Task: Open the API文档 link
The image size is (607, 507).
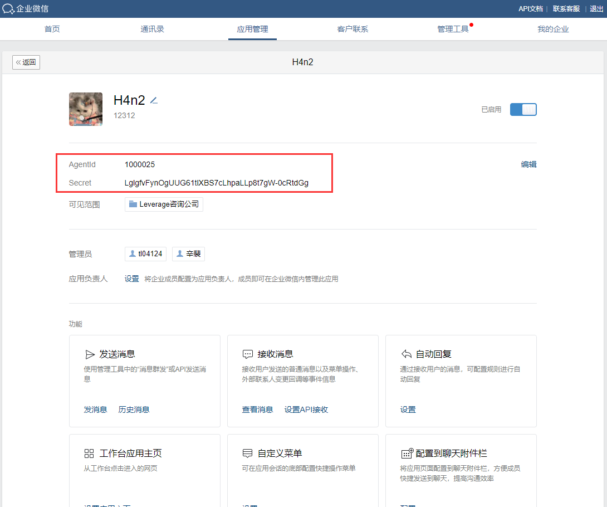Action: 530,9
